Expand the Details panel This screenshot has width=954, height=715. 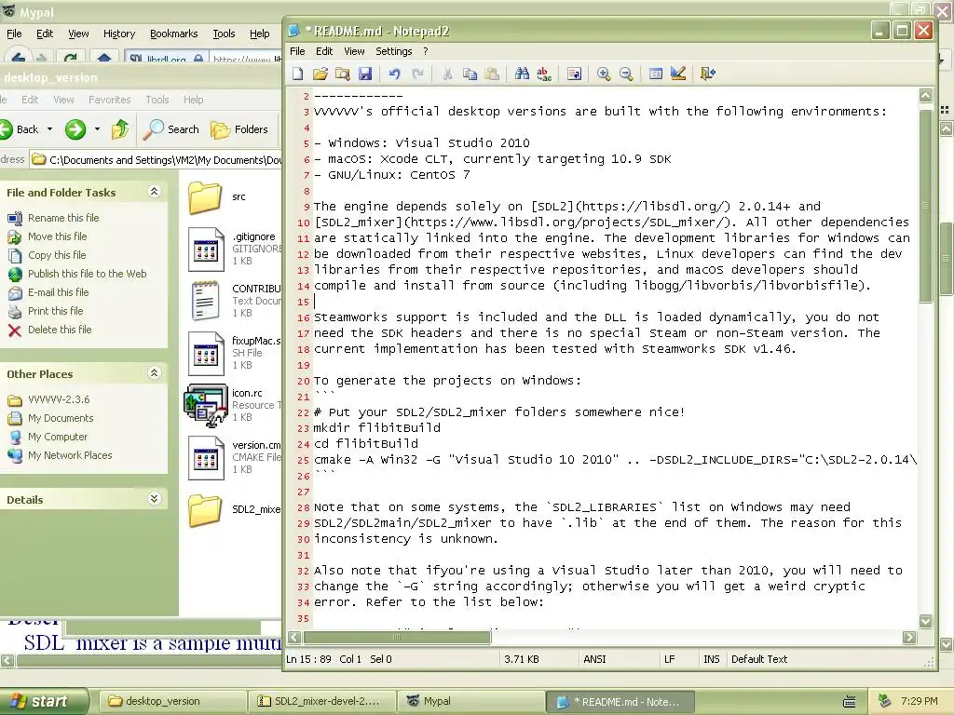tap(155, 499)
